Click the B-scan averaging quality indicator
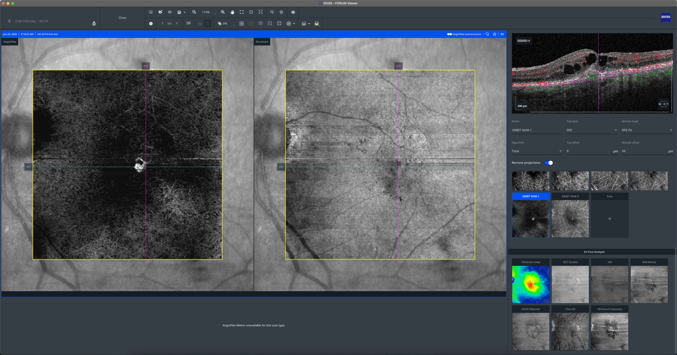Screen dimensions: 677x355 pyautogui.click(x=524, y=41)
